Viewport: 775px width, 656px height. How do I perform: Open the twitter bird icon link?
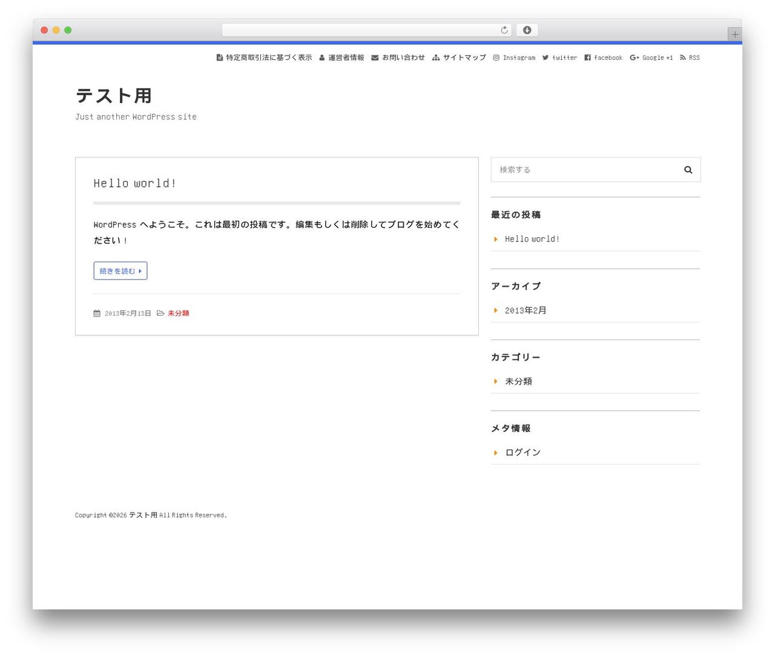point(546,57)
